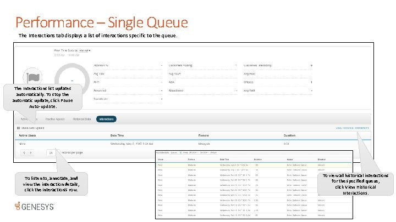Click the Customers Interacting metric label
This screenshot has height=222, width=396.
(257, 65)
